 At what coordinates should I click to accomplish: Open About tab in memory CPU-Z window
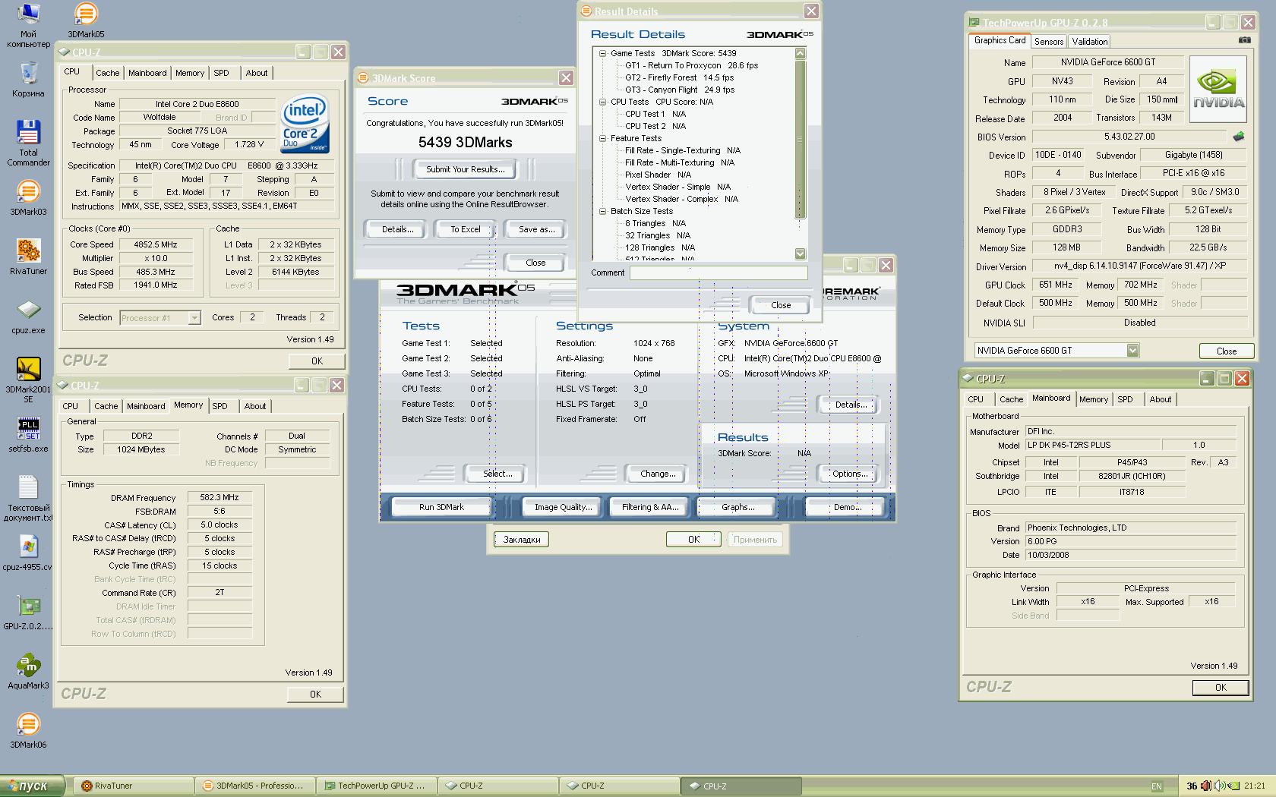(255, 406)
